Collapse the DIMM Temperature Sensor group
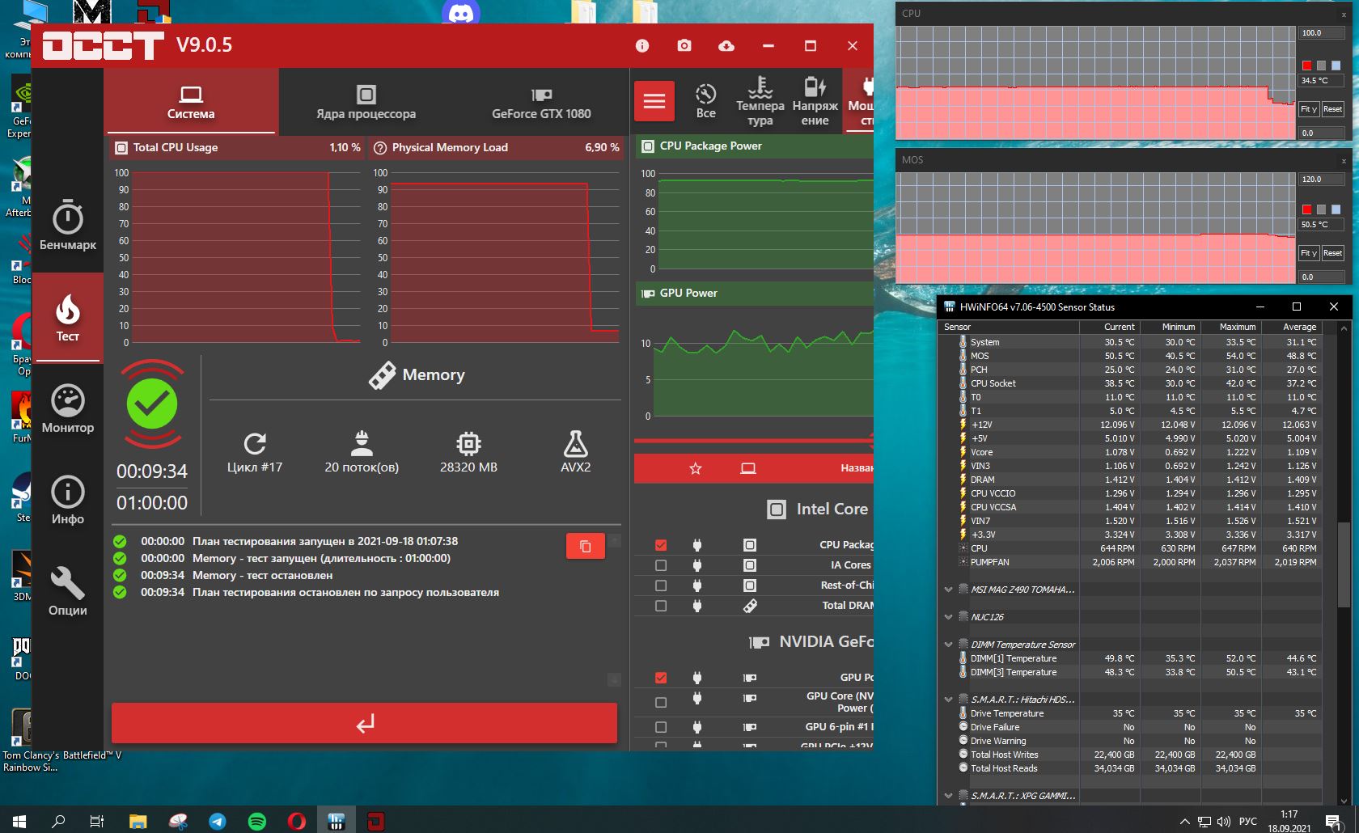Viewport: 1359px width, 833px height. pyautogui.click(x=948, y=645)
